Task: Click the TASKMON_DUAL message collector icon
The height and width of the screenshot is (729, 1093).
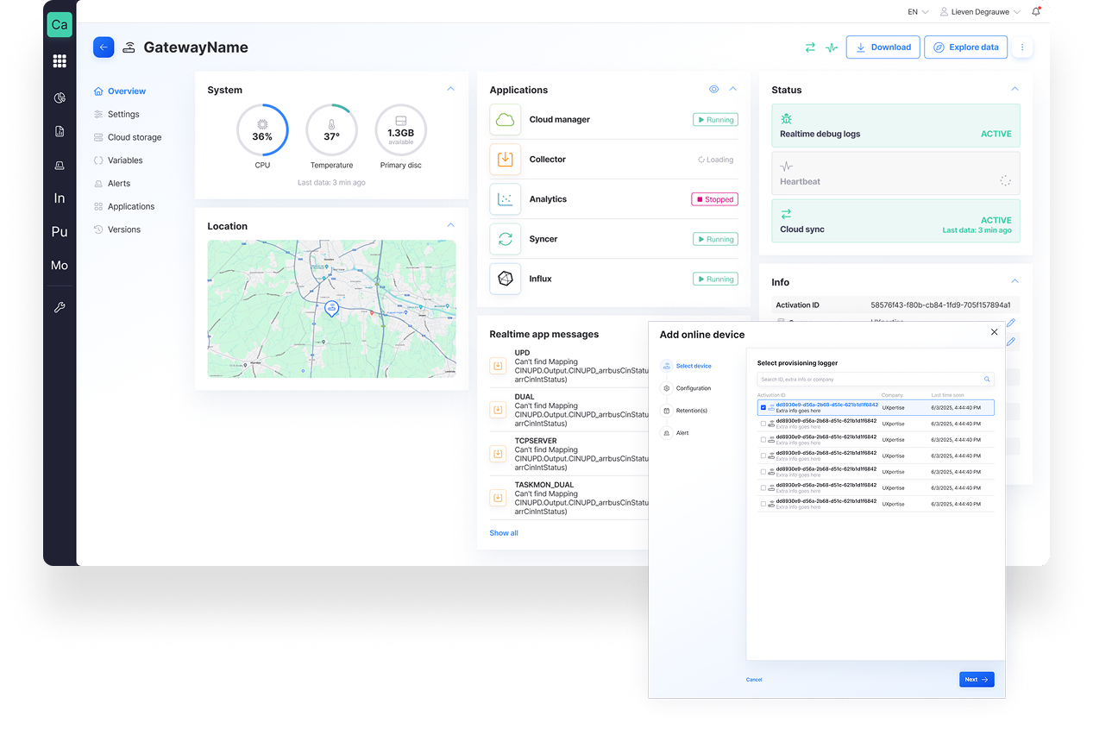Action: pos(498,498)
